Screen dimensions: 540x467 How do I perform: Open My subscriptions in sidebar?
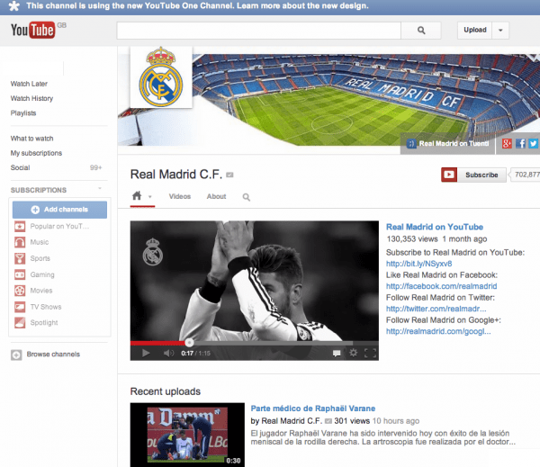[x=36, y=153]
